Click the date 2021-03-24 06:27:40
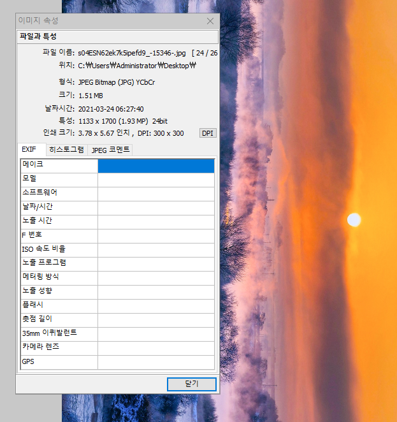397x422 pixels. click(111, 109)
